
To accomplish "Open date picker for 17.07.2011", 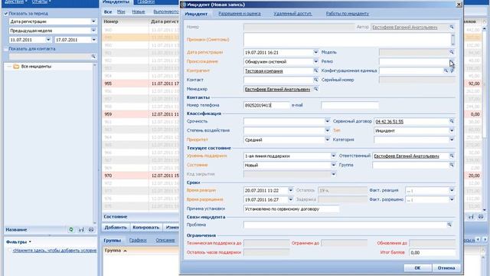I will (x=93, y=40).
